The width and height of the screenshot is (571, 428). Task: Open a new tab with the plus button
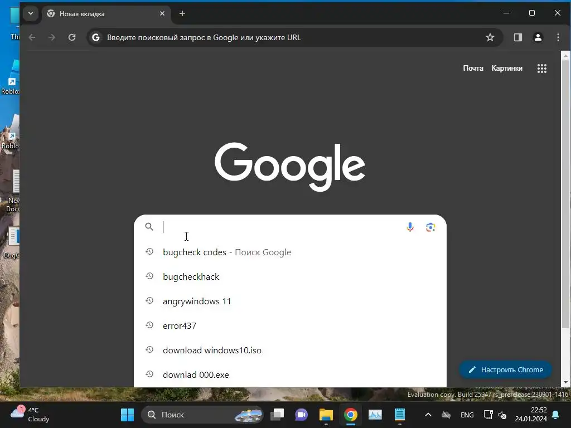[x=182, y=13]
